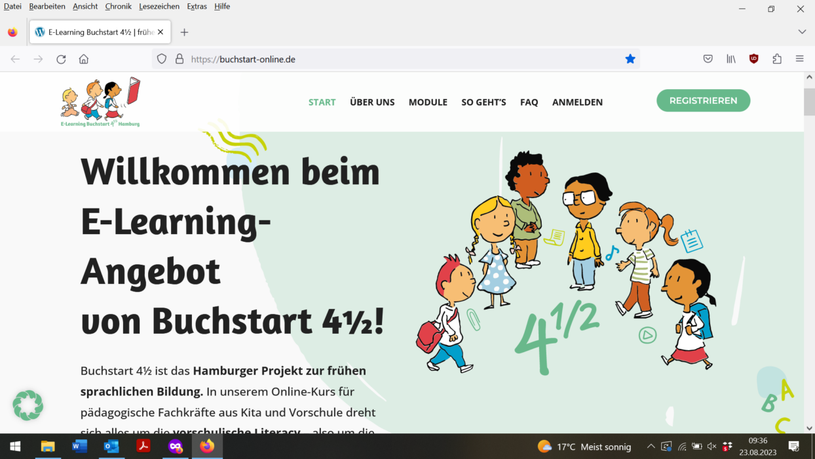This screenshot has width=815, height=459.
Task: Open the Firefox library
Action: coord(731,59)
